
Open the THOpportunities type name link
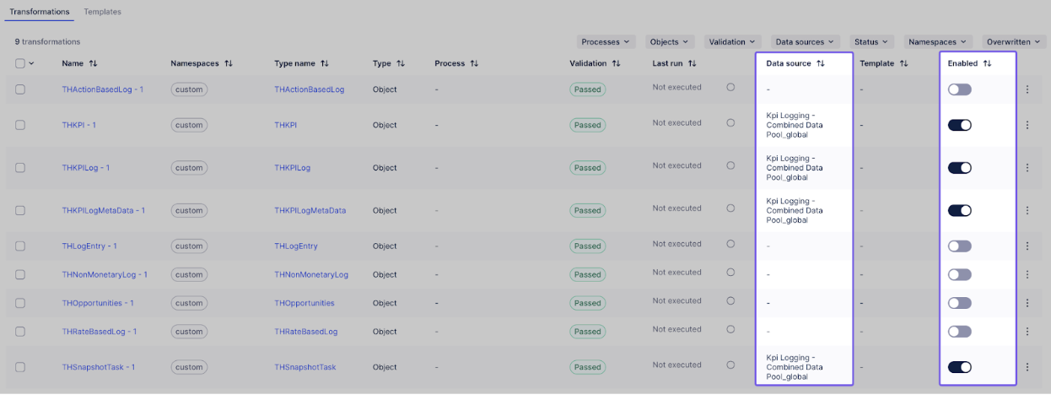(304, 303)
